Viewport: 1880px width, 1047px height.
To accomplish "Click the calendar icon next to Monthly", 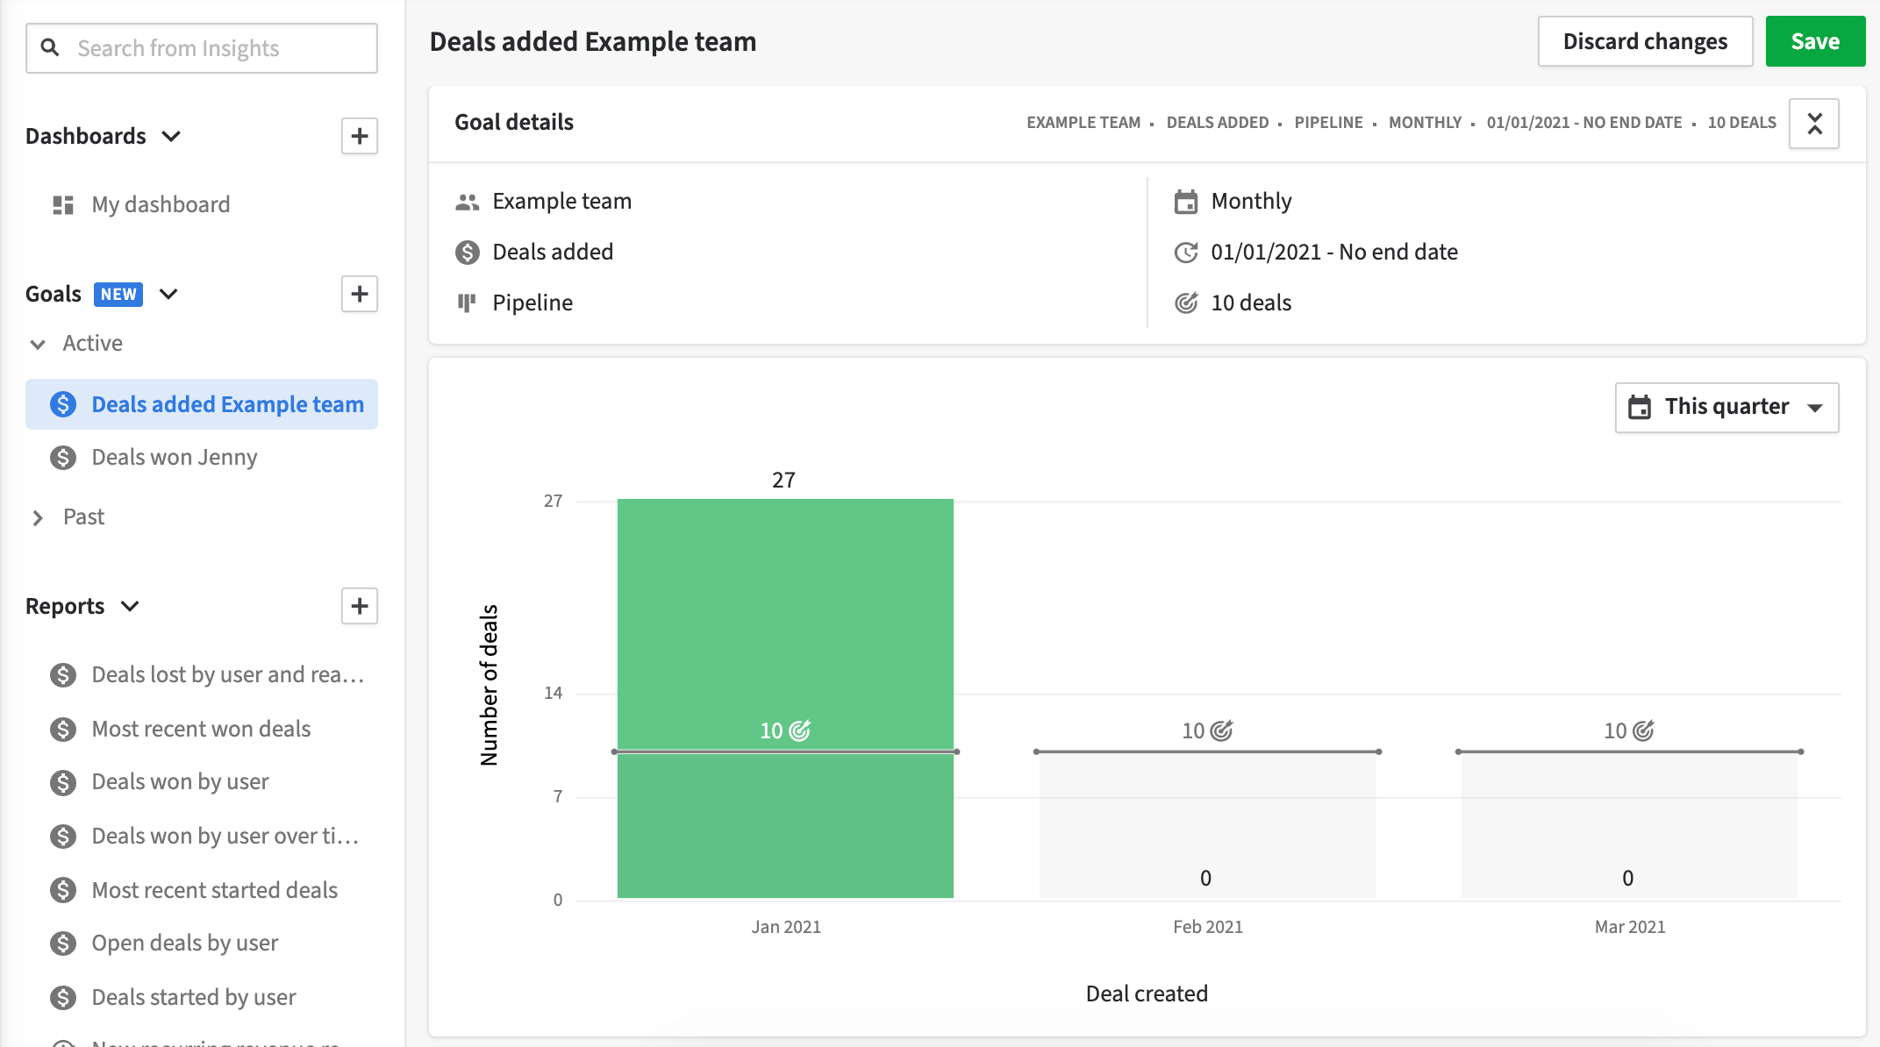I will pos(1187,201).
